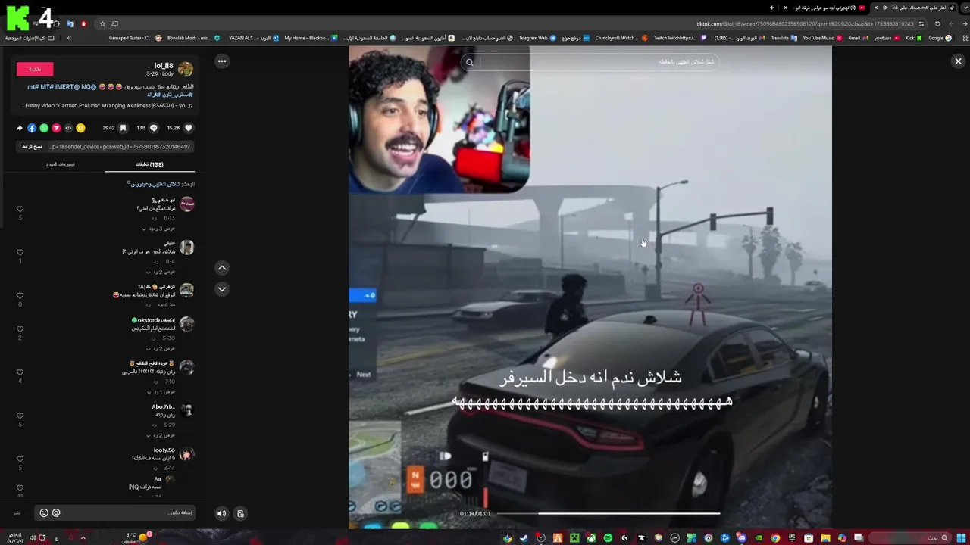Open the Translate bookmark
970x545 pixels.
pyautogui.click(x=784, y=38)
